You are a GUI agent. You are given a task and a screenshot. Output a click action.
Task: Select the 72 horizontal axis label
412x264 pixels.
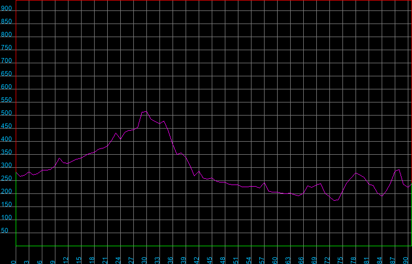(327, 260)
